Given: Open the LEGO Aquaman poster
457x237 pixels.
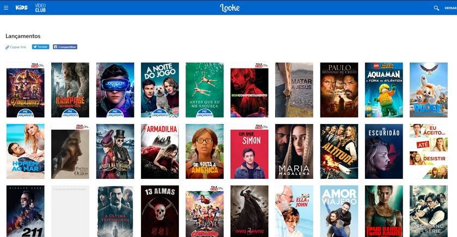Looking at the screenshot, I should pyautogui.click(x=384, y=90).
